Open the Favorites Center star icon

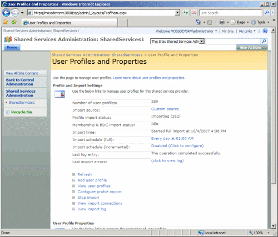point(6,22)
